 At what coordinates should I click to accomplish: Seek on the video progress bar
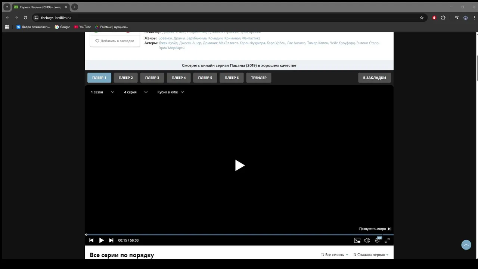click(239, 235)
